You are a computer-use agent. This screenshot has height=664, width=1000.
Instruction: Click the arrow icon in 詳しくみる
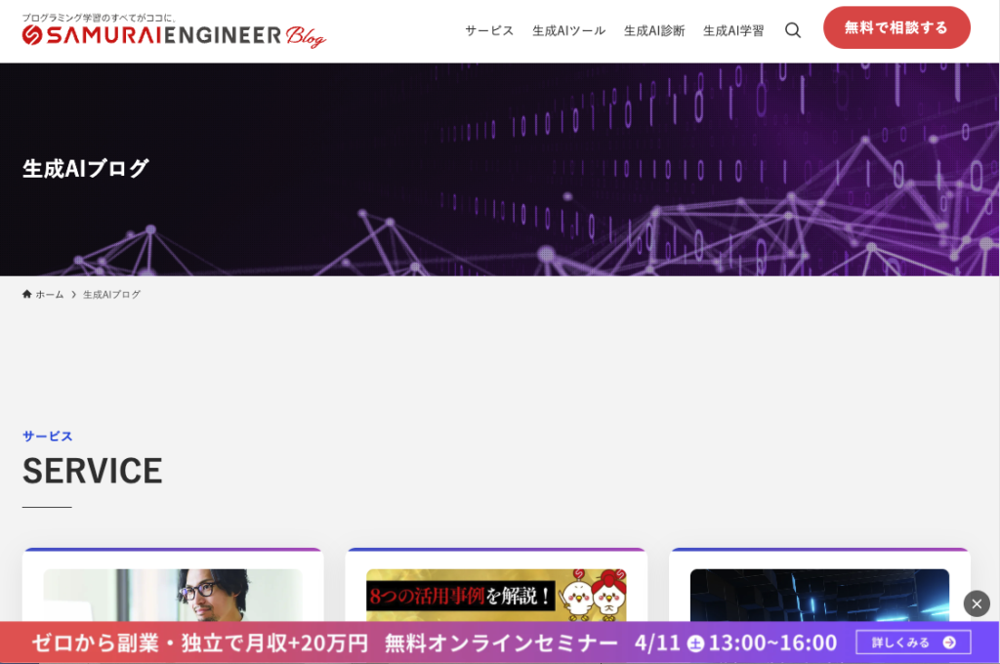pos(948,643)
